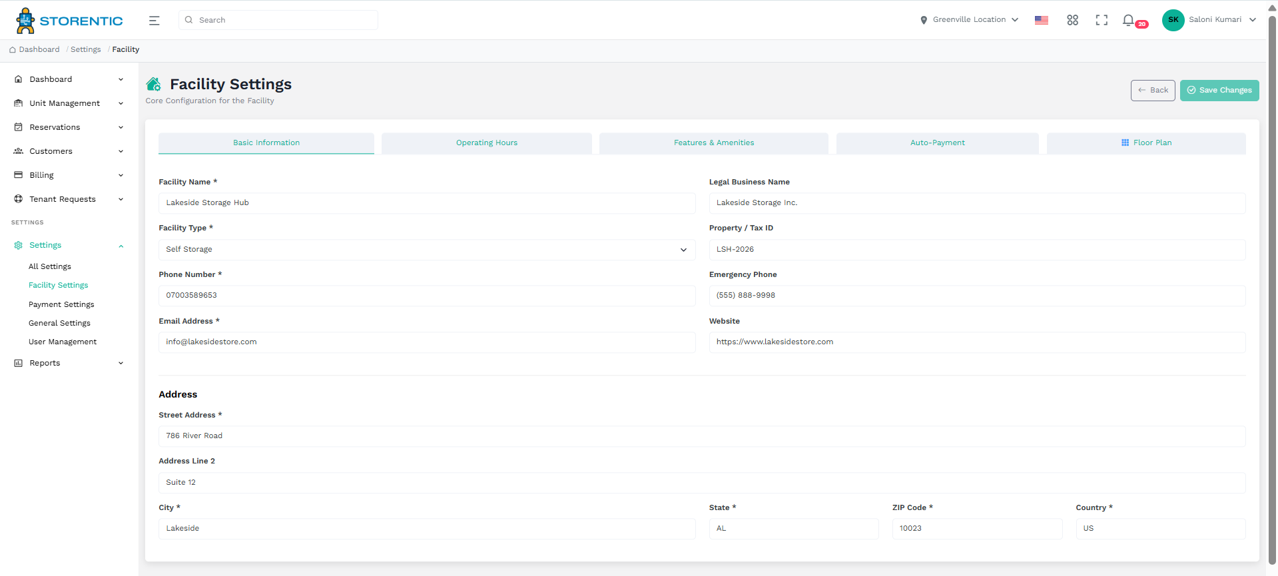Image resolution: width=1278 pixels, height=576 pixels.
Task: Toggle the sidebar hamburger menu icon
Action: [155, 21]
